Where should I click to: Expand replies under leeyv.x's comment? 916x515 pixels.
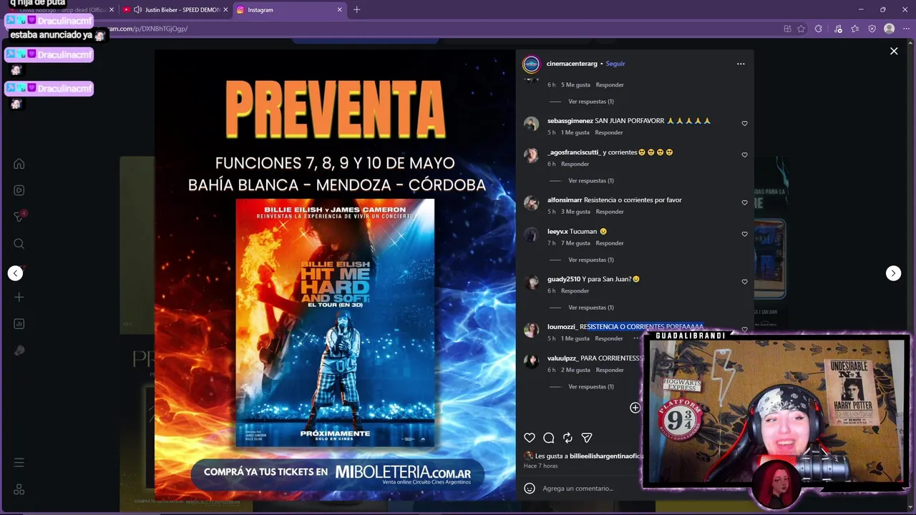coord(591,260)
